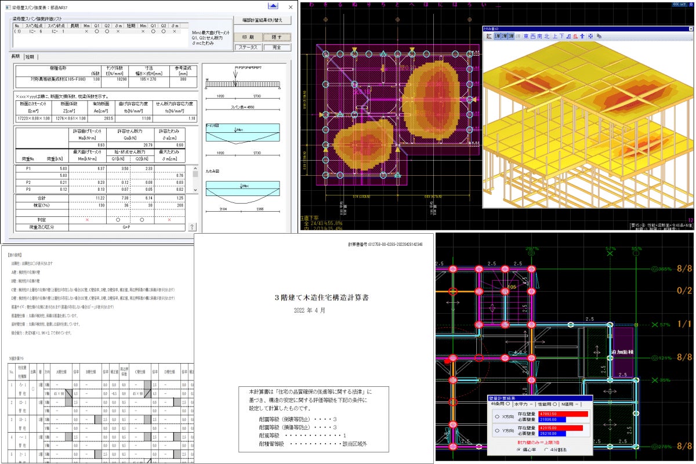The height and width of the screenshot is (464, 696).
Task: Click the ステータス button
Action: tap(248, 48)
